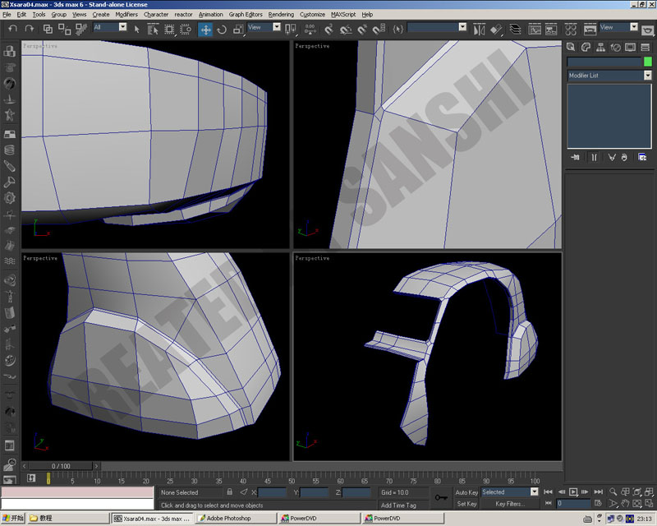Activate the Select and Link tool
Screen dimensions: 657x526
click(48, 29)
